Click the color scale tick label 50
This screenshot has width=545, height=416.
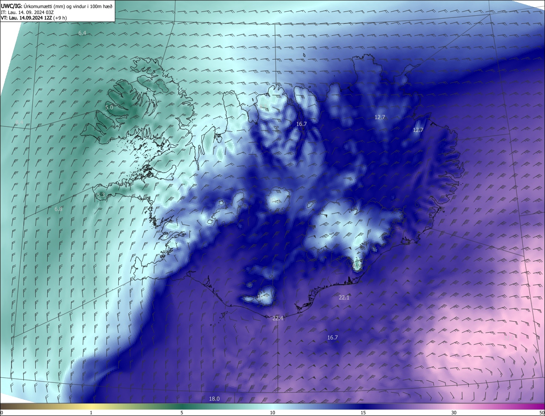(x=542, y=413)
